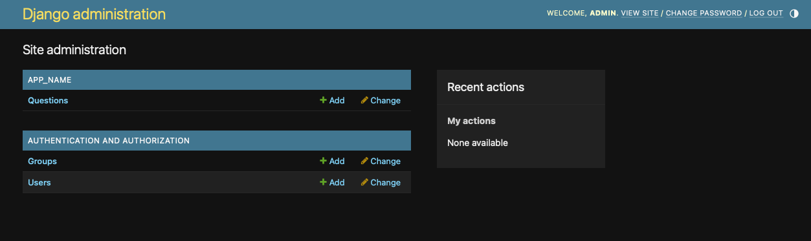Click the pencil icon for Users
Screen dimensions: 811x241
(364, 182)
